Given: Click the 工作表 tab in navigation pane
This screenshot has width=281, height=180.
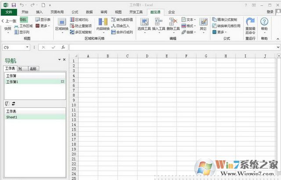Looking at the screenshot, I should [x=10, y=68].
